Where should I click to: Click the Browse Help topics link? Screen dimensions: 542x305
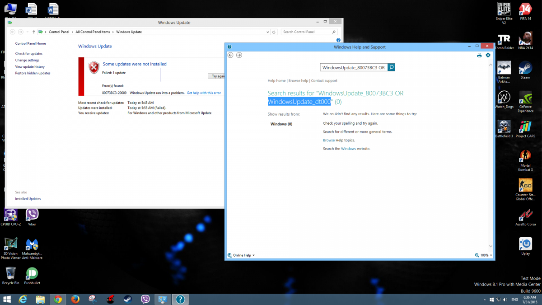point(329,140)
